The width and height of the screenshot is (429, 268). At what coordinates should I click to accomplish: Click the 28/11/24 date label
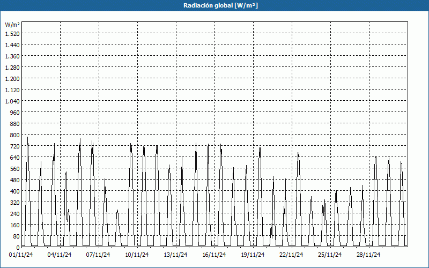[x=368, y=255]
